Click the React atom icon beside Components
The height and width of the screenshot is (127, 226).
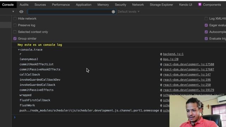(200, 5)
